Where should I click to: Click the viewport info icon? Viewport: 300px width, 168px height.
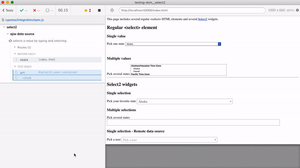coord(297,10)
